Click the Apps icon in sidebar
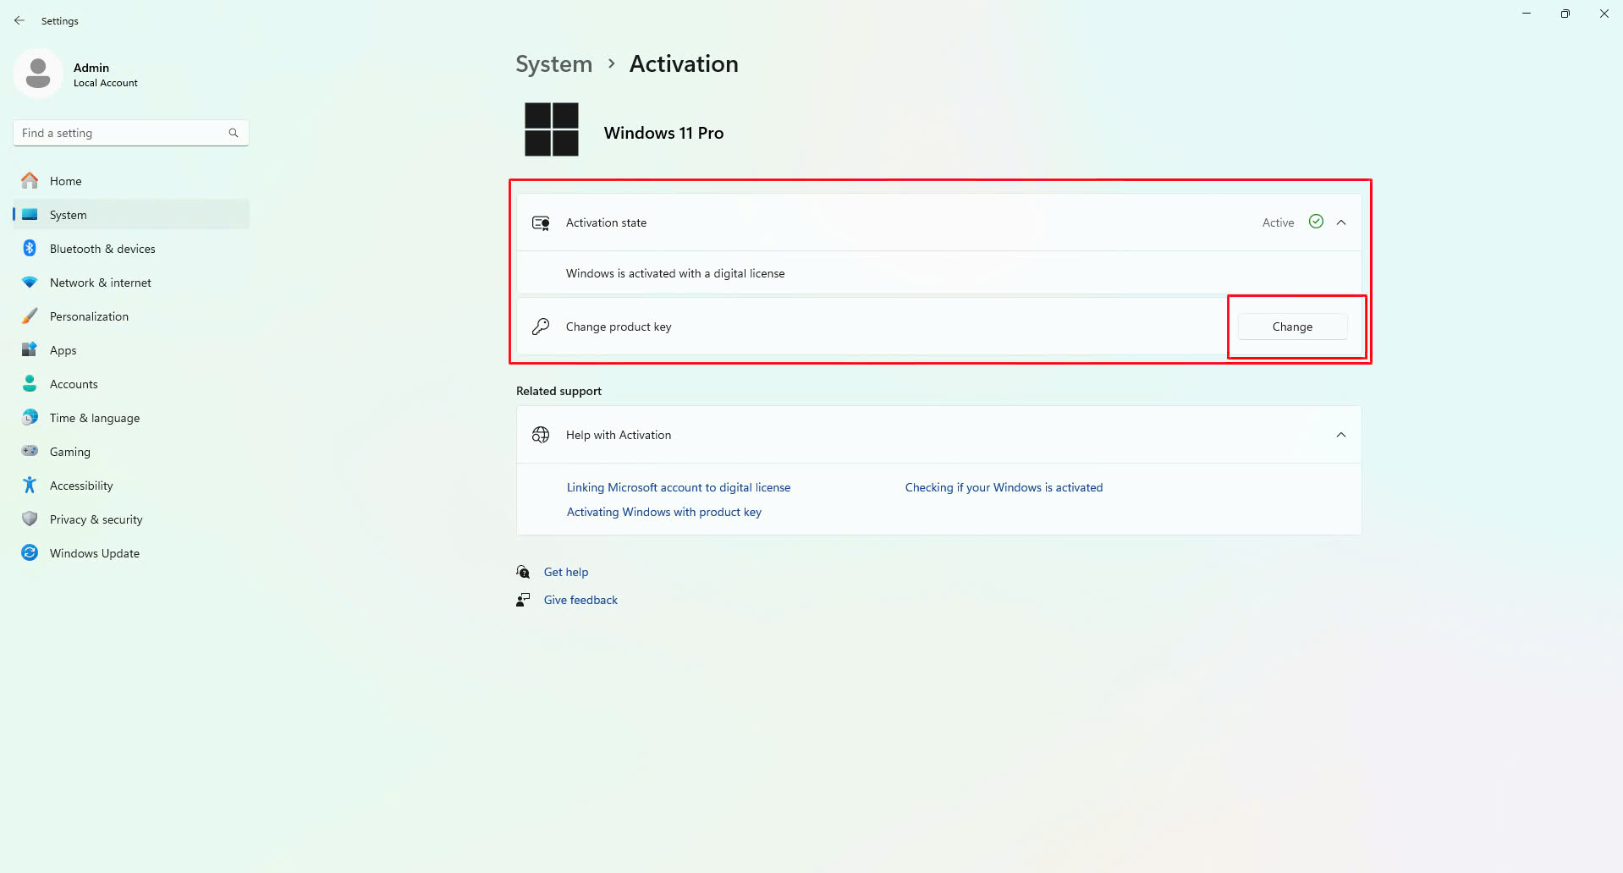 [30, 349]
